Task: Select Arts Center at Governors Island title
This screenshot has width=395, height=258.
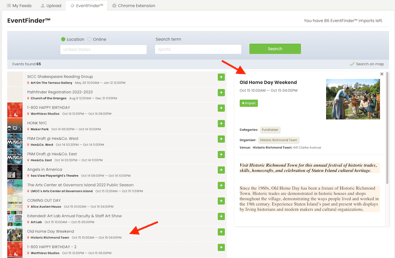Action: point(80,185)
